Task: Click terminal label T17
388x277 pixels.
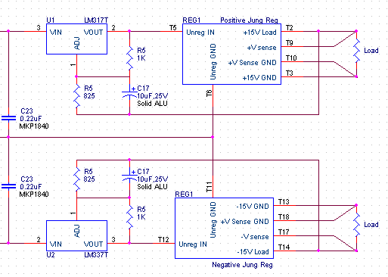Action: 284,232
